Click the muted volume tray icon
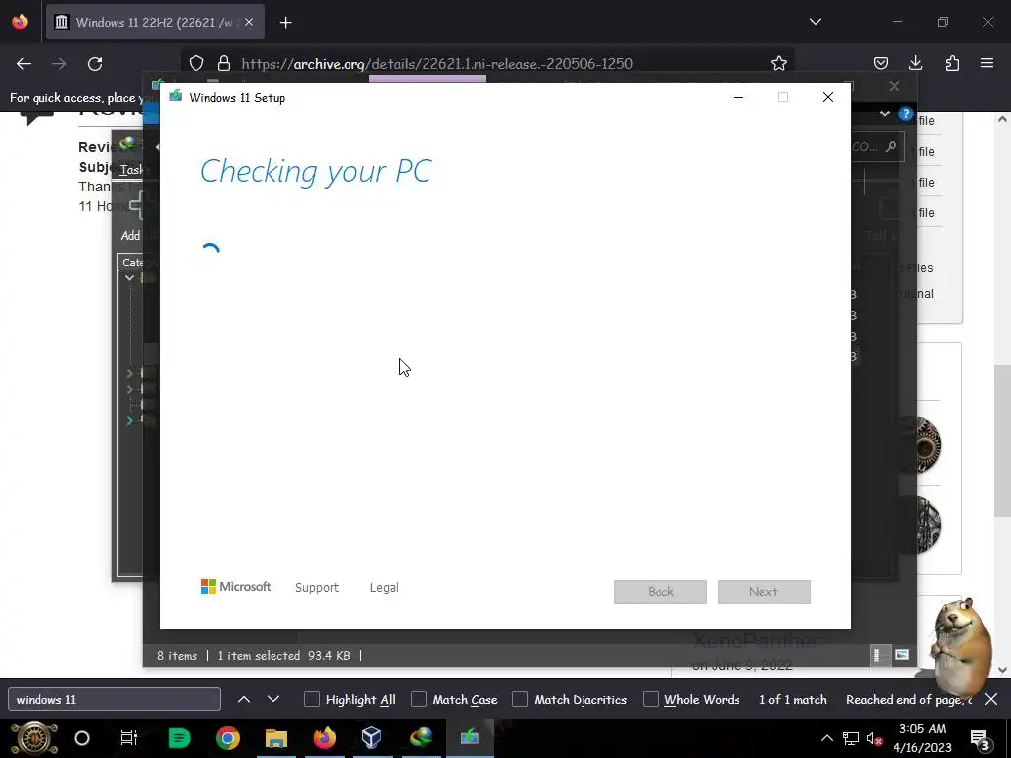 875,739
